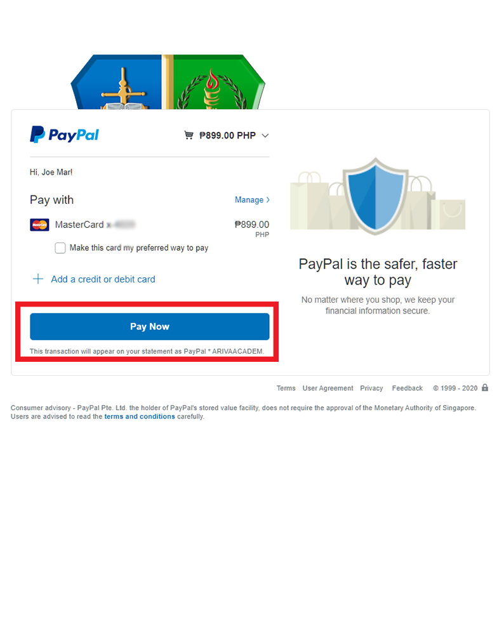Click the MasterCard card icon
The image size is (504, 624).
[x=39, y=225]
